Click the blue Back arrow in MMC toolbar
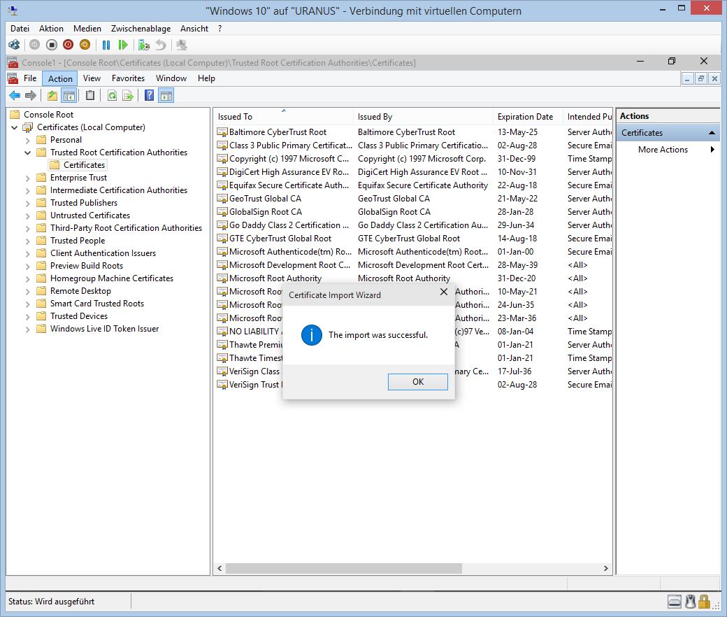Image resolution: width=727 pixels, height=617 pixels. [14, 96]
